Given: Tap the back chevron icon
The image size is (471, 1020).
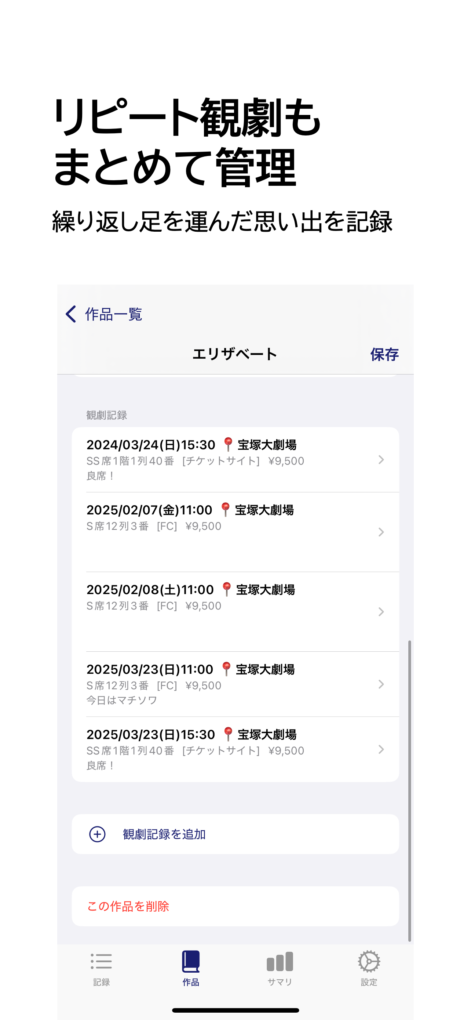Looking at the screenshot, I should click(x=71, y=314).
